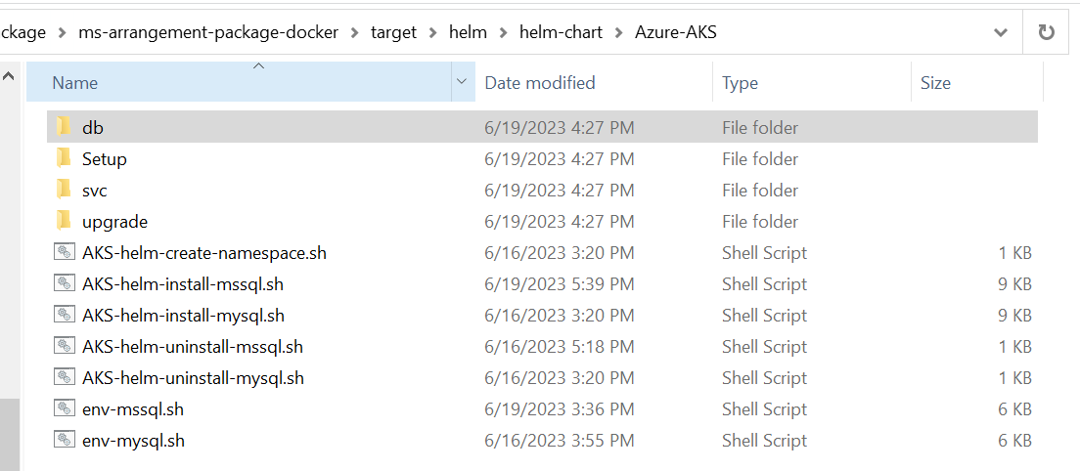Screen dimensions: 1080x471
Task: Click the AKS-helm-uninstall-mysql.sh file icon
Action: 64,377
